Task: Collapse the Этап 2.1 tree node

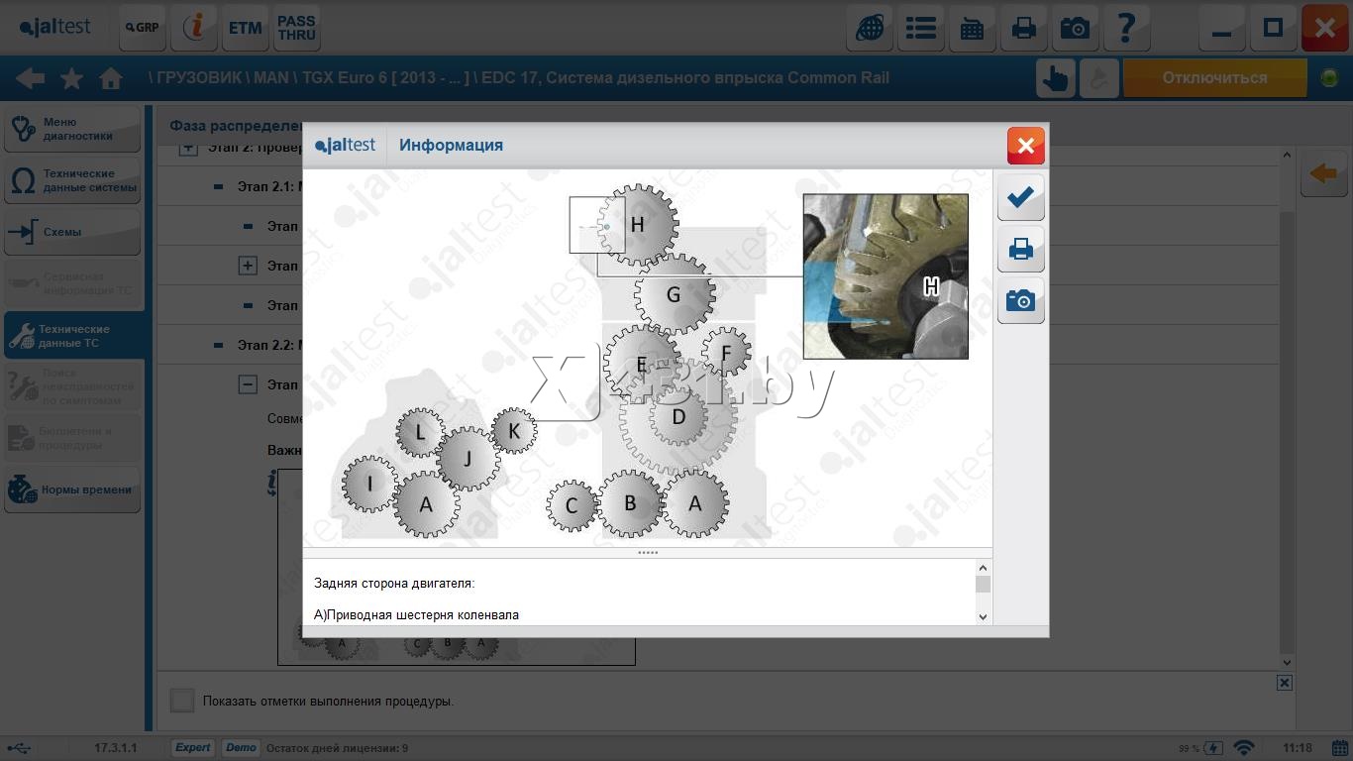Action: [x=218, y=186]
